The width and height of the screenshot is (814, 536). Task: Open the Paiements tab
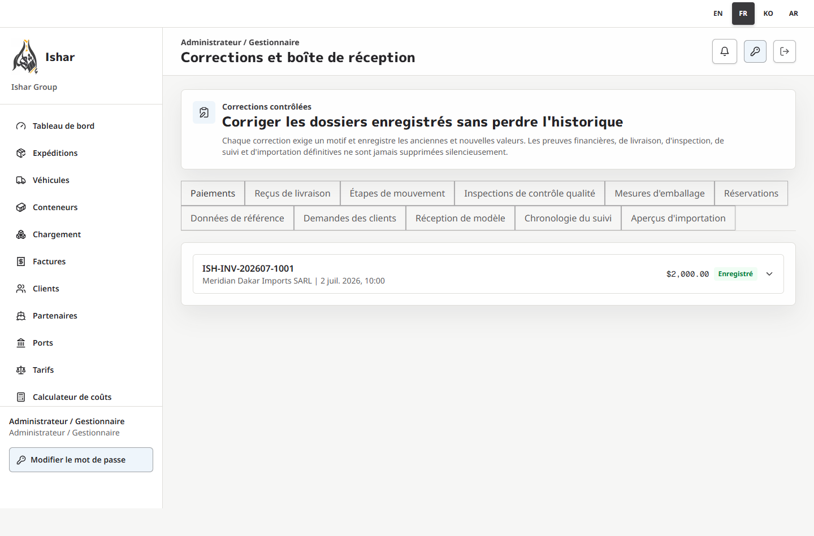tap(213, 193)
